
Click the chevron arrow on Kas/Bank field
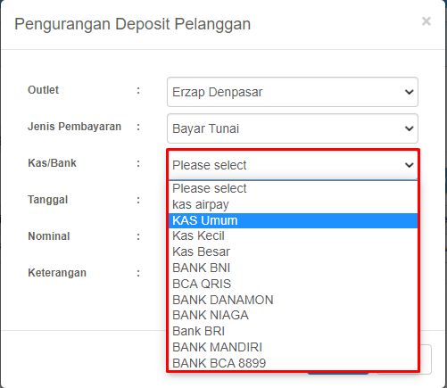[410, 165]
